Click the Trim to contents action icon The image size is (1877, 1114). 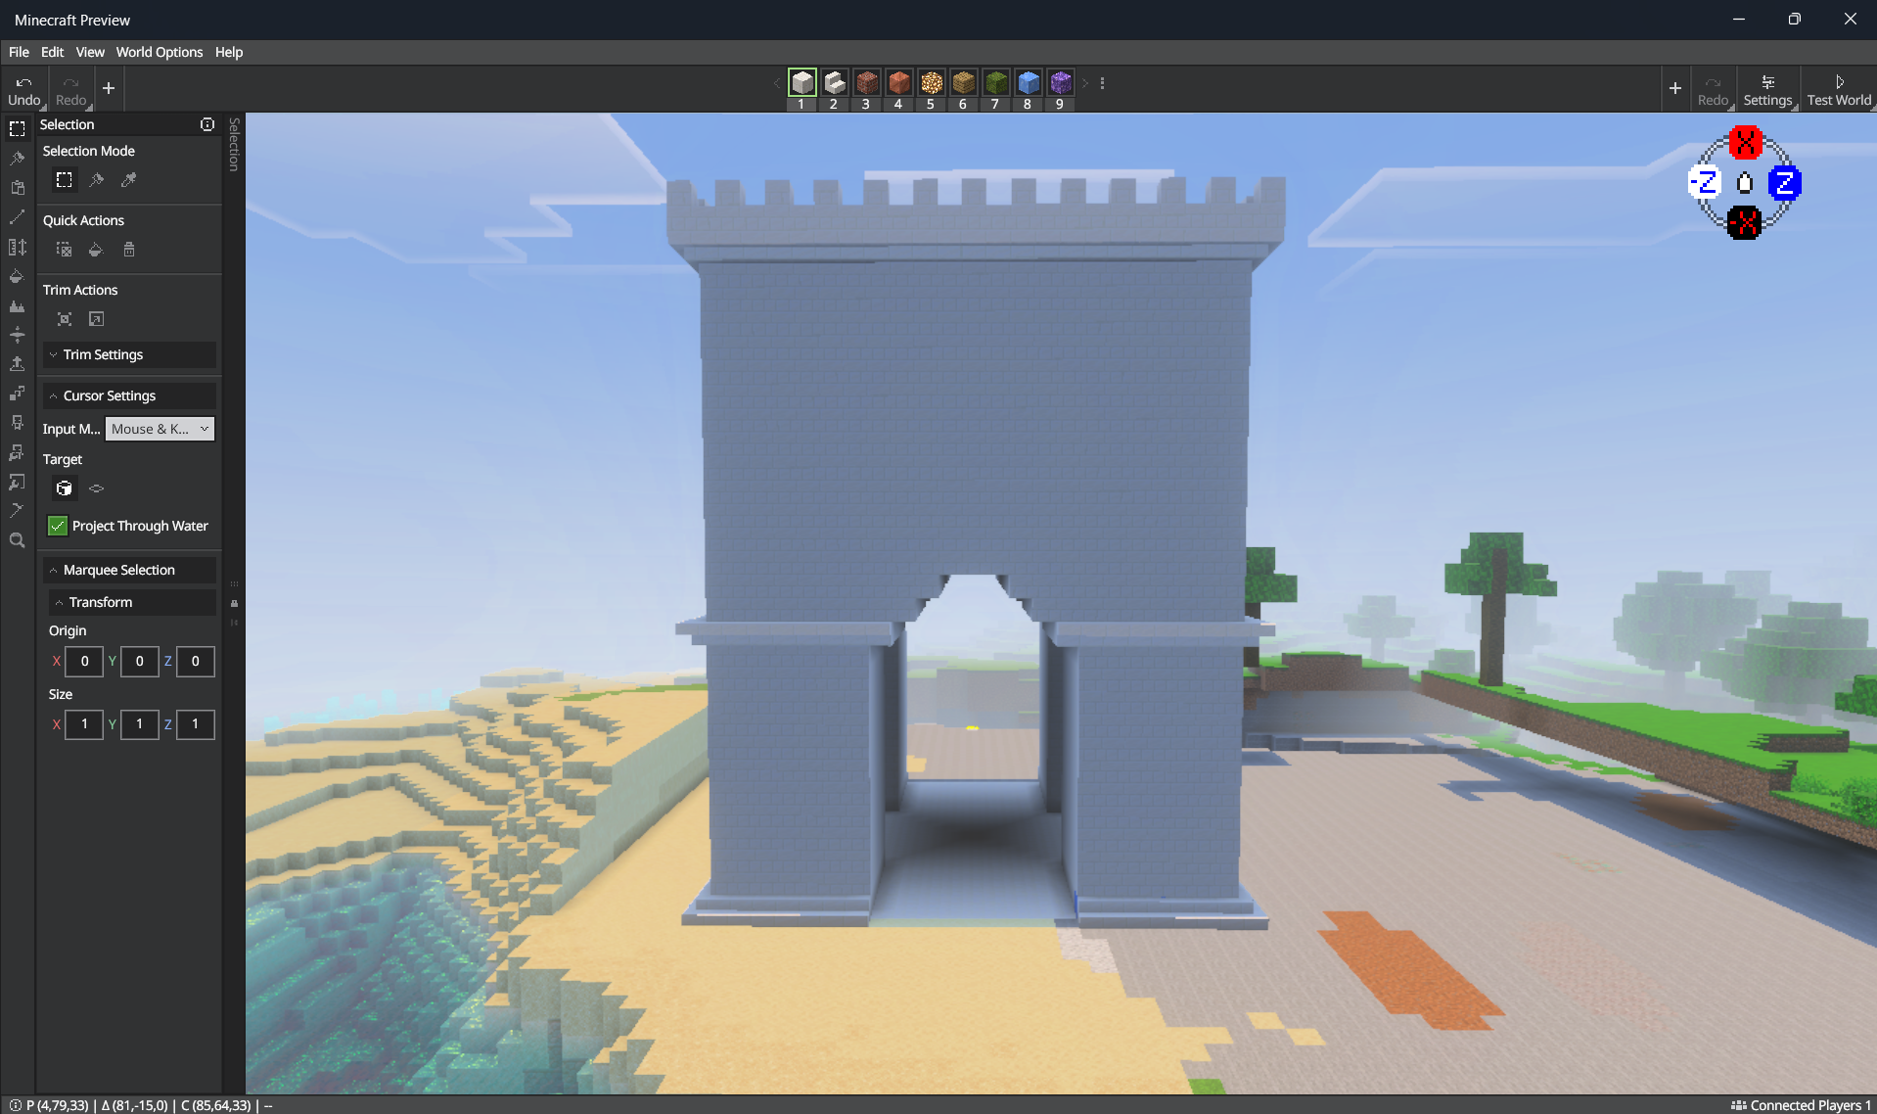[x=64, y=319]
